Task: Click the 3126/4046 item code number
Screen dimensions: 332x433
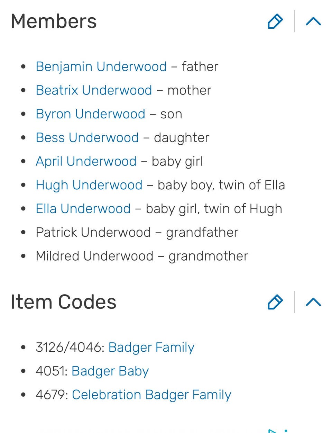Action: point(69,348)
